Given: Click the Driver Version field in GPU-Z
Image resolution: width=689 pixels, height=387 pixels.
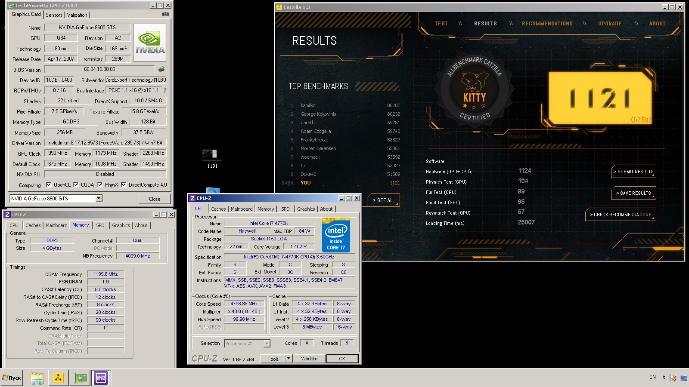Looking at the screenshot, I should click(x=105, y=143).
